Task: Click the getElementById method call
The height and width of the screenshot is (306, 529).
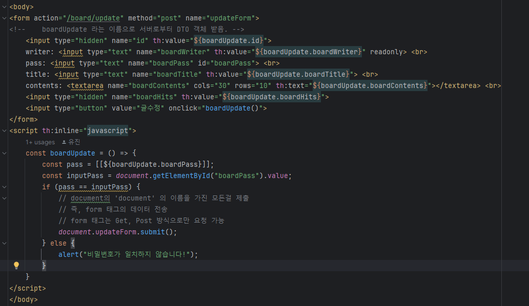Action: point(181,176)
